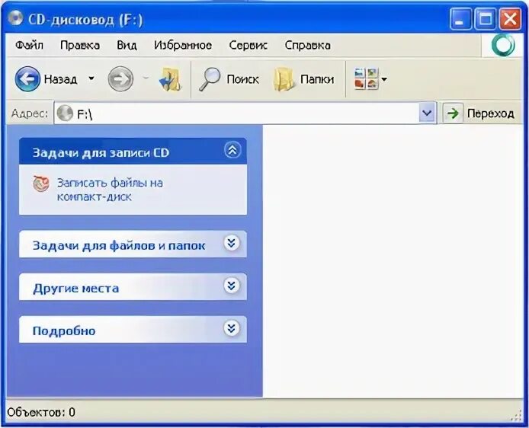Open the Back history dropdown arrow
Image resolution: width=529 pixels, height=428 pixels.
click(91, 78)
